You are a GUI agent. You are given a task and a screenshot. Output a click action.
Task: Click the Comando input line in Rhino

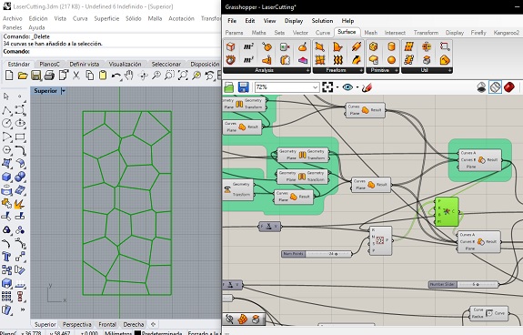pos(111,51)
